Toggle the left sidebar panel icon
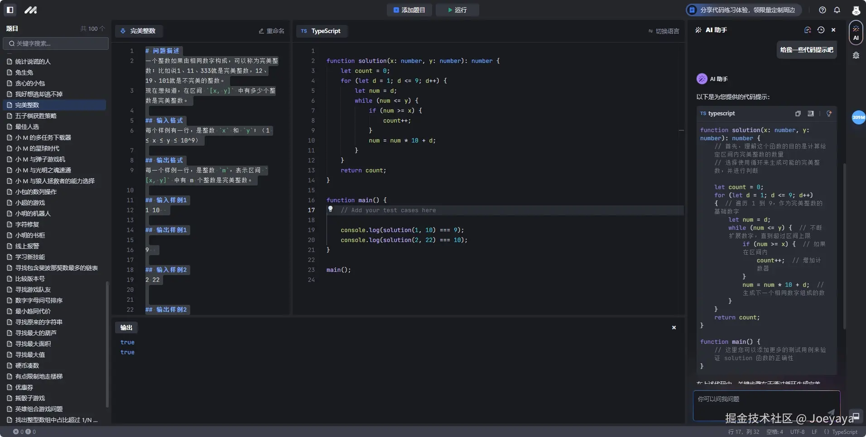Viewport: 866px width, 437px height. [x=10, y=10]
